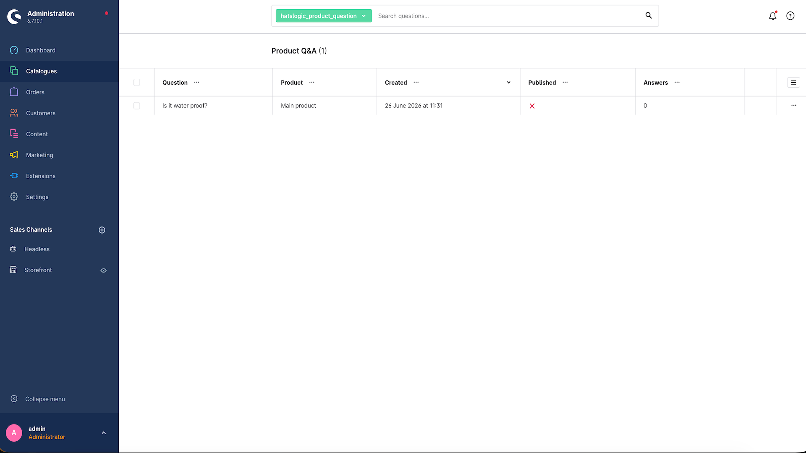Open the help question-mark icon

tap(790, 16)
